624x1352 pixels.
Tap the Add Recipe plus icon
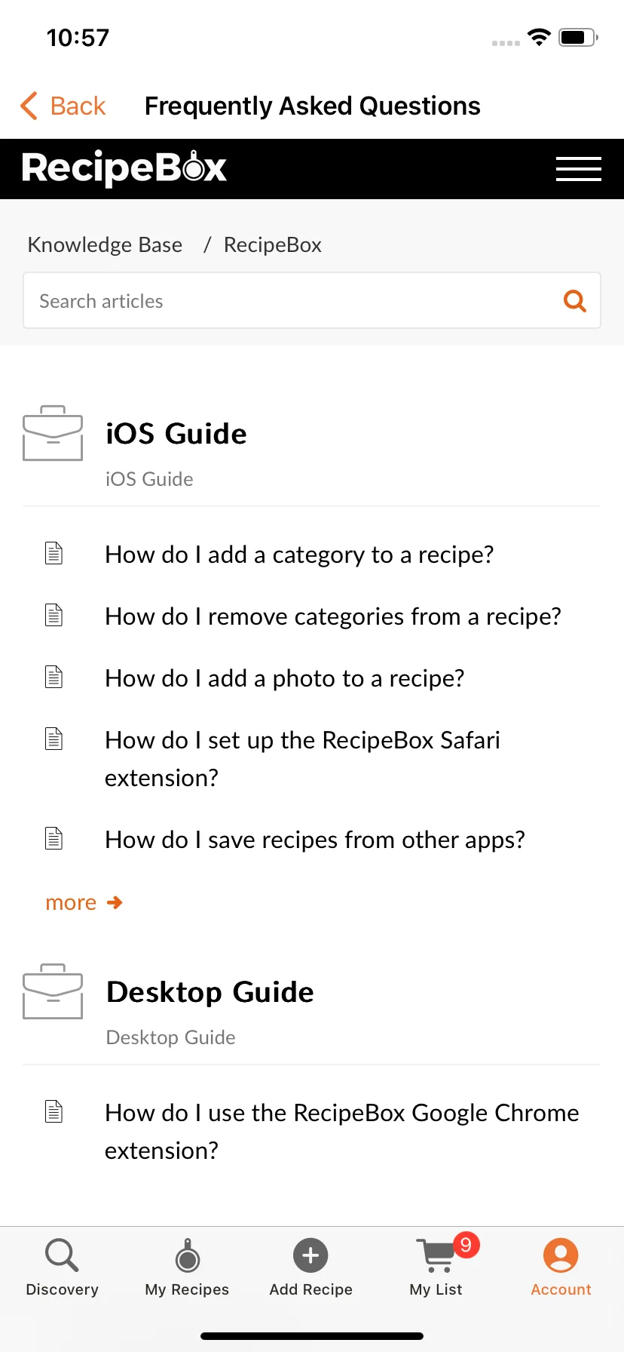pos(310,1256)
